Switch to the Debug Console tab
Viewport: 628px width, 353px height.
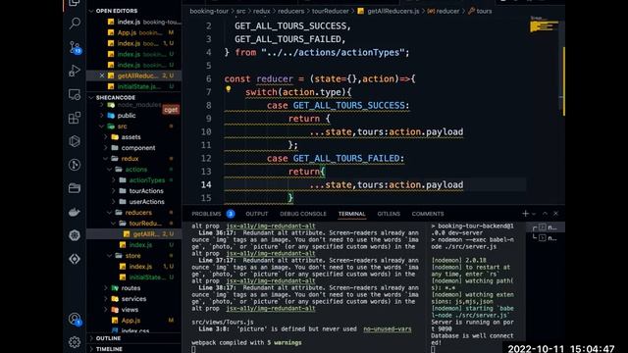click(303, 214)
